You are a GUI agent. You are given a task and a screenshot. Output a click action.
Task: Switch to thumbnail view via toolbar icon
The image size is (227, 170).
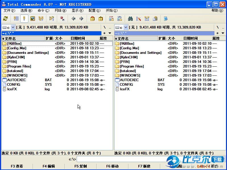(x=33, y=19)
